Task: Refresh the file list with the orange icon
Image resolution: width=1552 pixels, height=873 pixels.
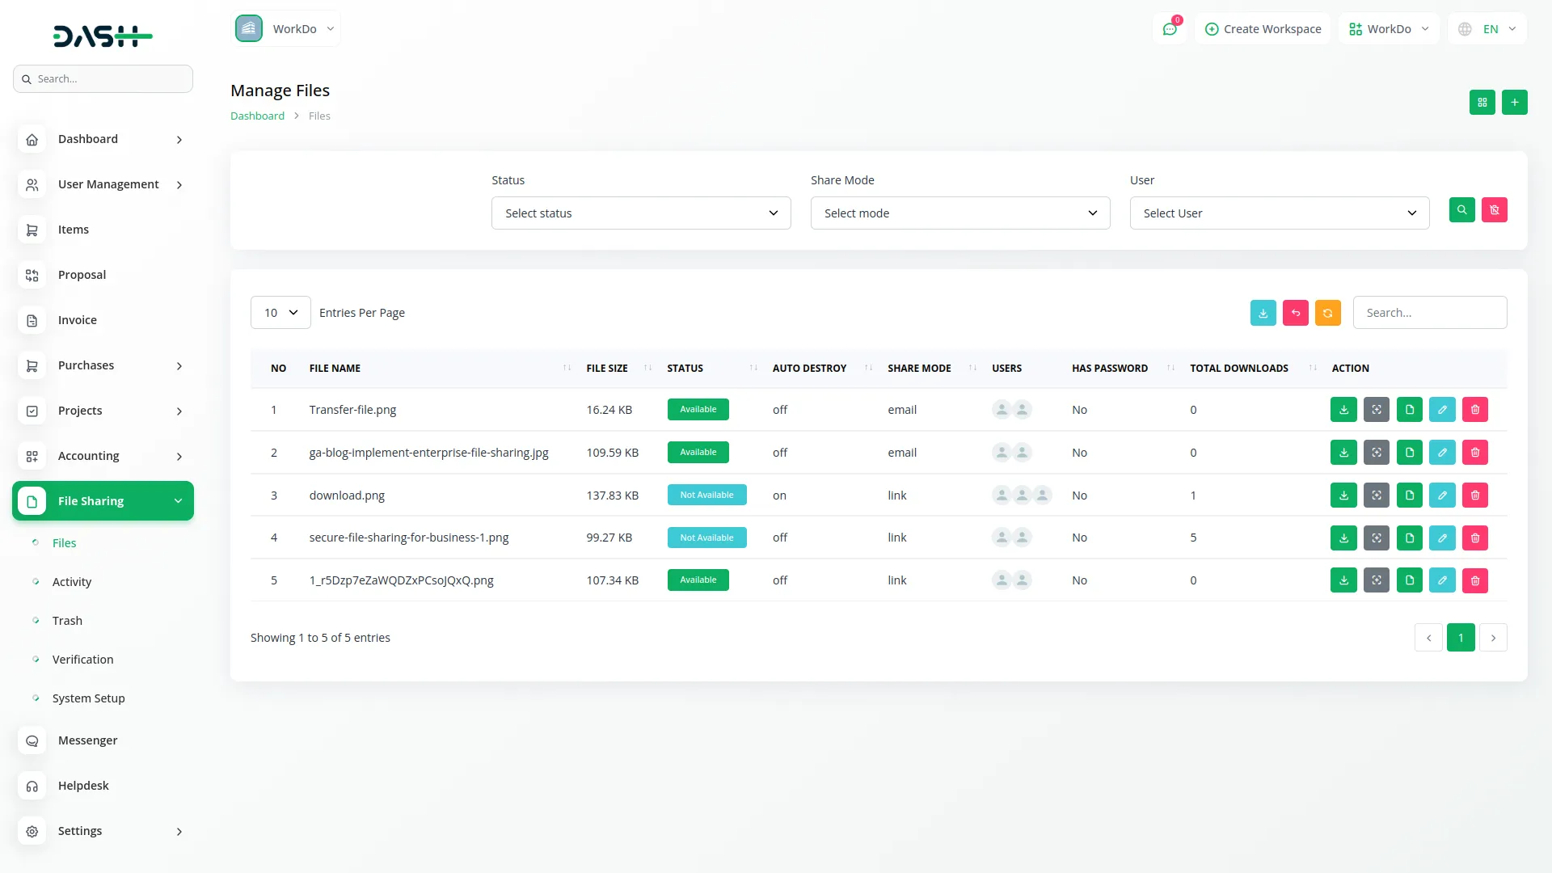Action: [1327, 312]
